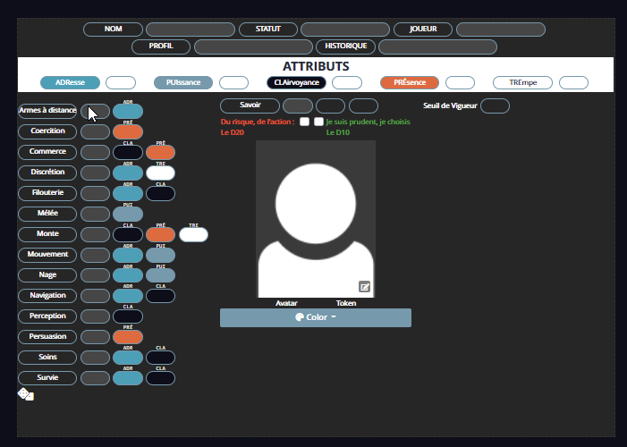Click the value field next to Mêlée
Viewport: 627px width, 447px height.
click(x=95, y=214)
